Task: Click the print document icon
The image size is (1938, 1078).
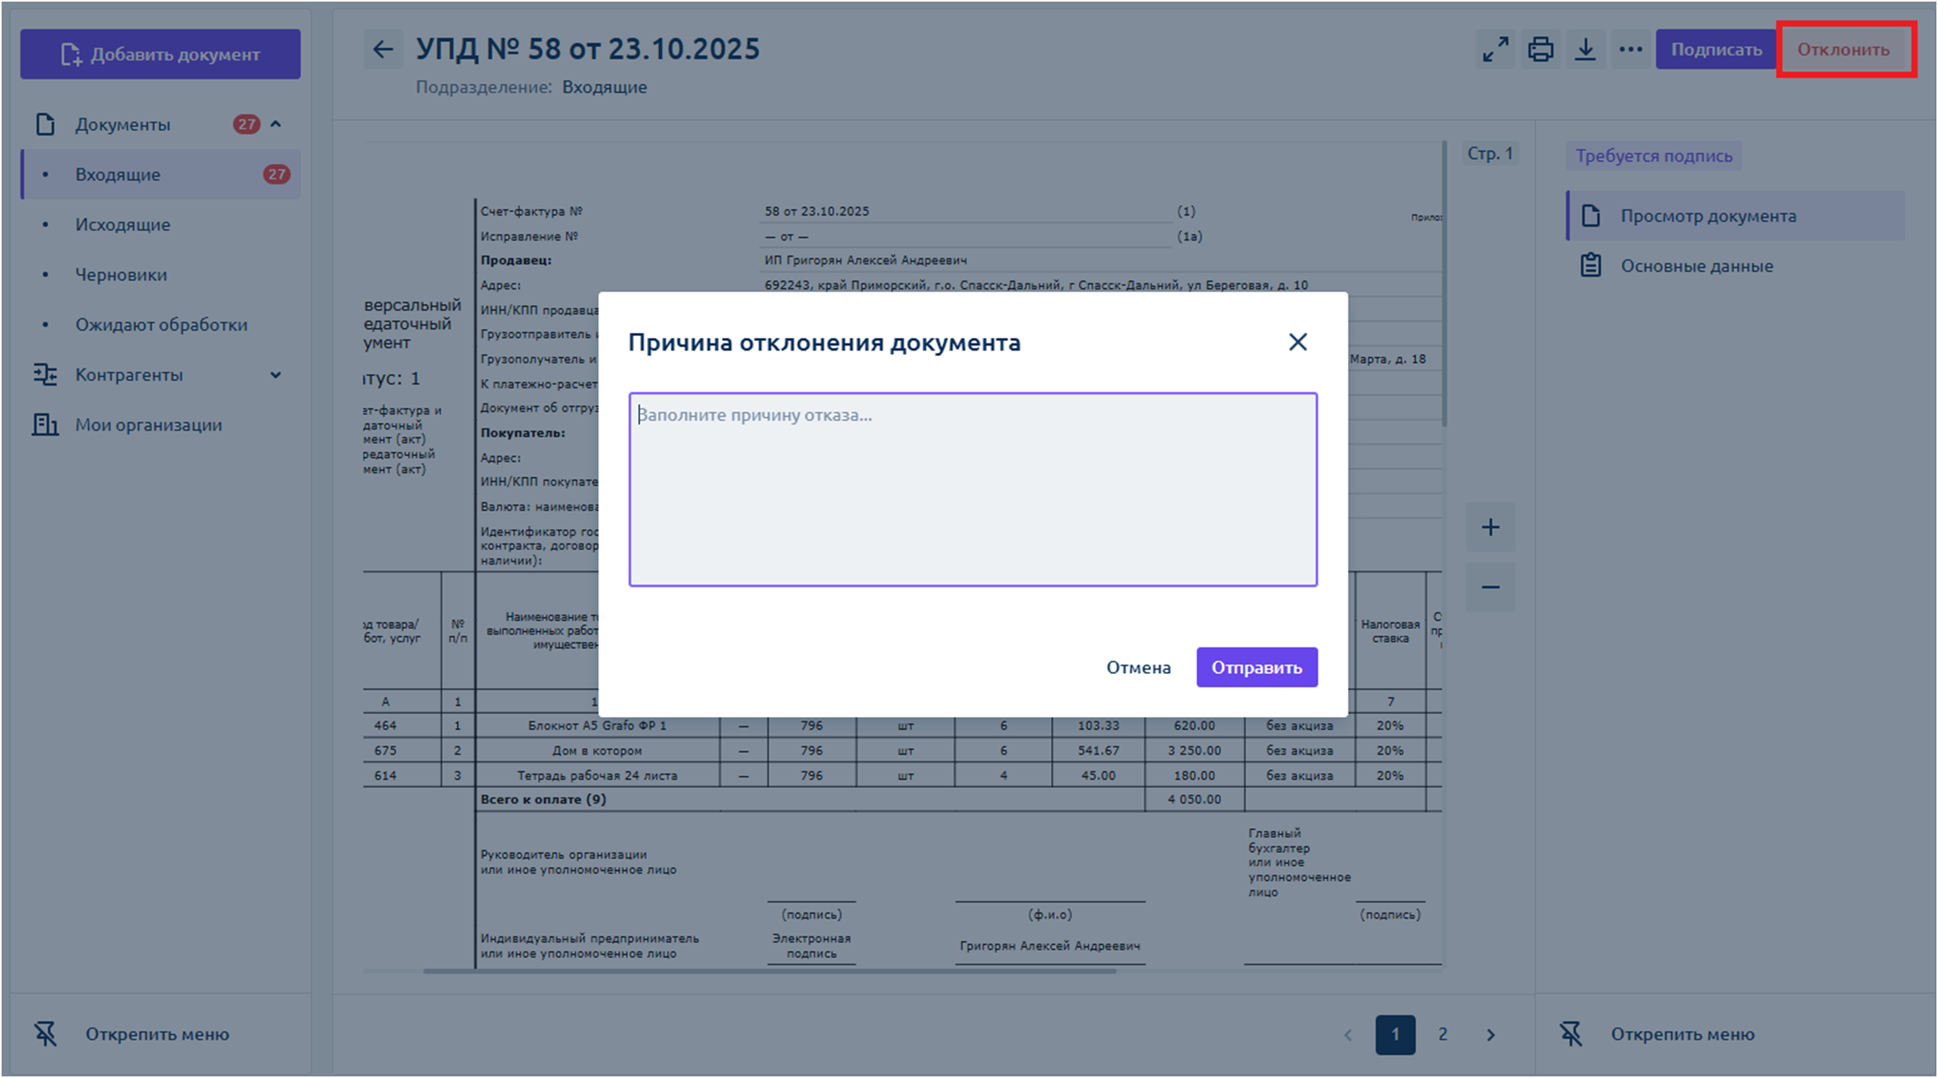Action: point(1540,50)
